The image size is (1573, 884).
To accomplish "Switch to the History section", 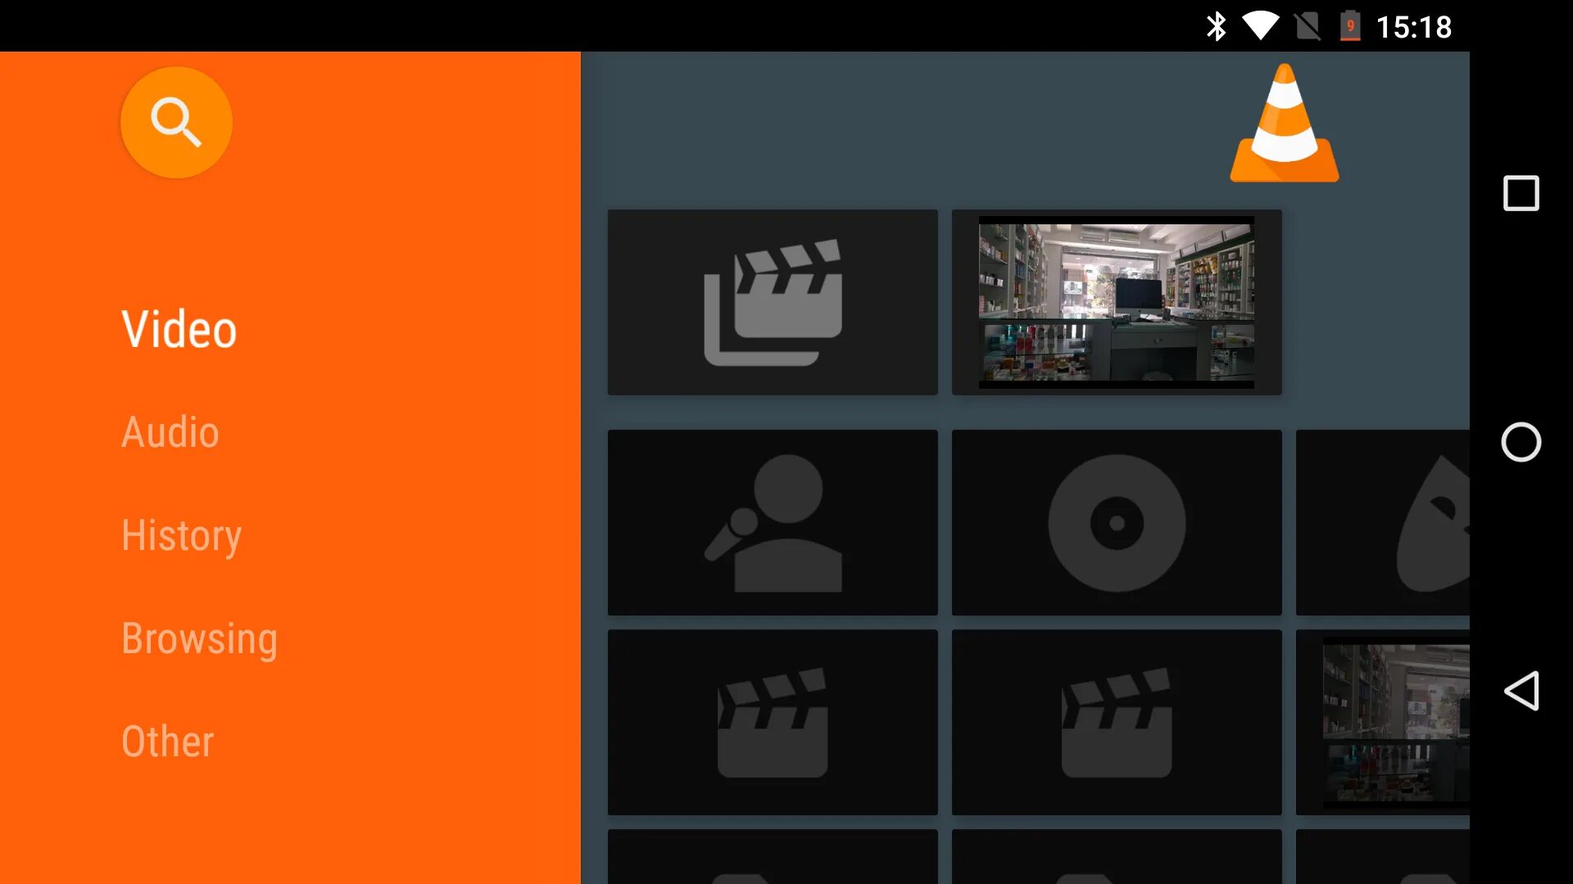I will (181, 535).
